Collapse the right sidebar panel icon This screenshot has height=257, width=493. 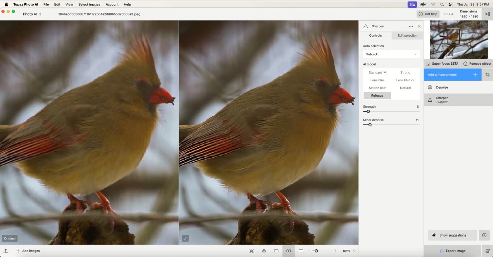click(x=487, y=14)
